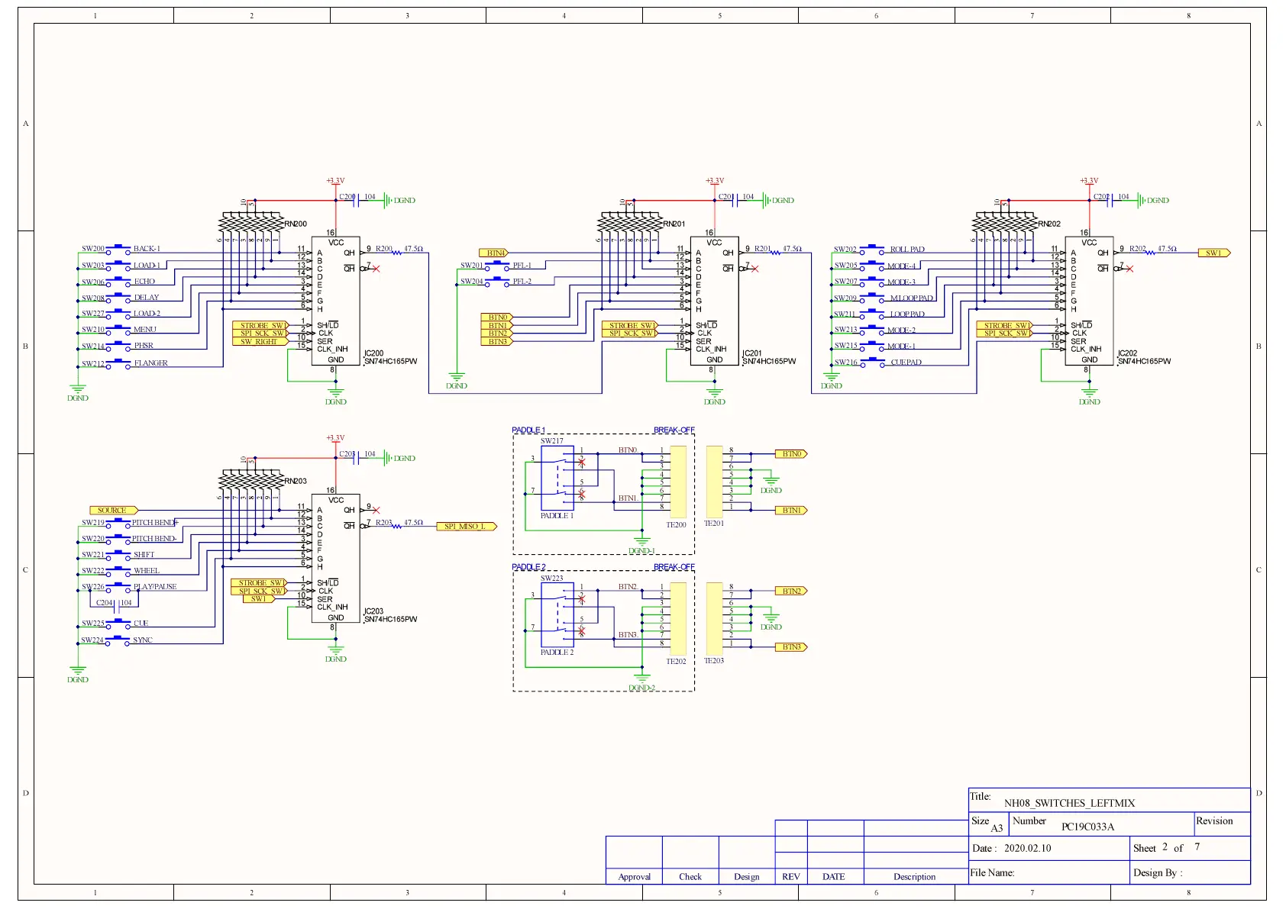Select the SW217 PADDLE 1 switch block
This screenshot has width=1286, height=909.
pyautogui.click(x=557, y=479)
